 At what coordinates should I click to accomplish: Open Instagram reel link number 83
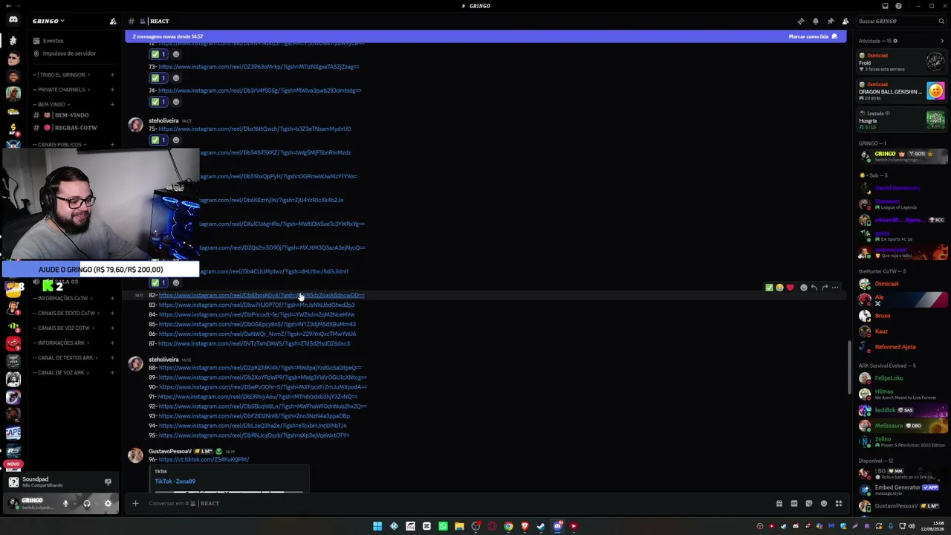[256, 305]
